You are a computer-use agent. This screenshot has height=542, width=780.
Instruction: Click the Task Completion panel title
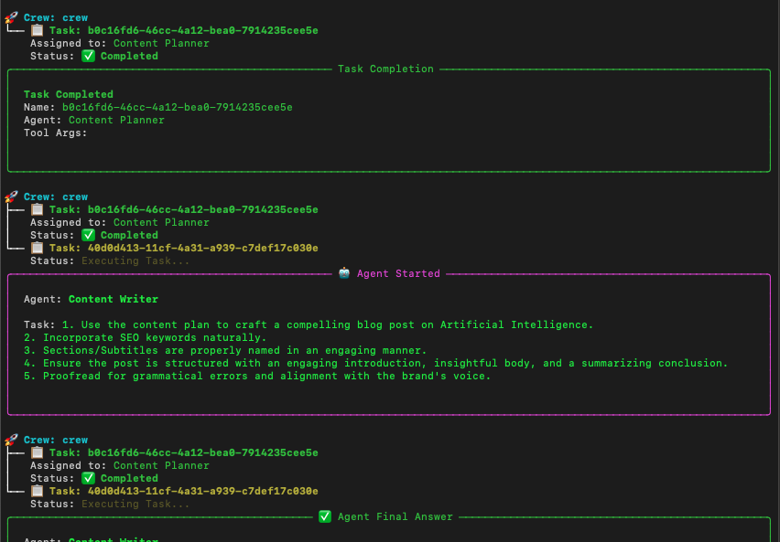[385, 69]
